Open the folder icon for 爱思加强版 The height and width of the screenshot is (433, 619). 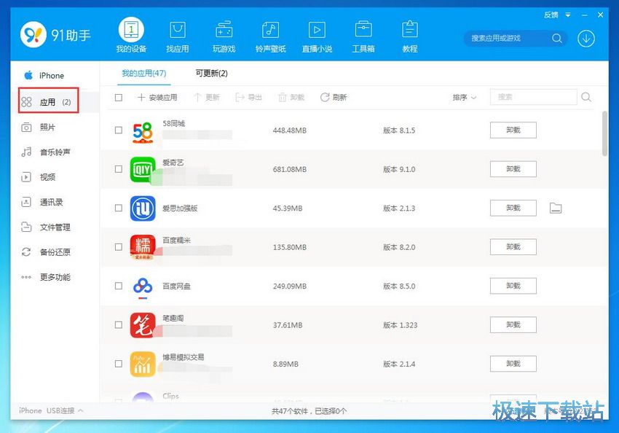coord(556,208)
